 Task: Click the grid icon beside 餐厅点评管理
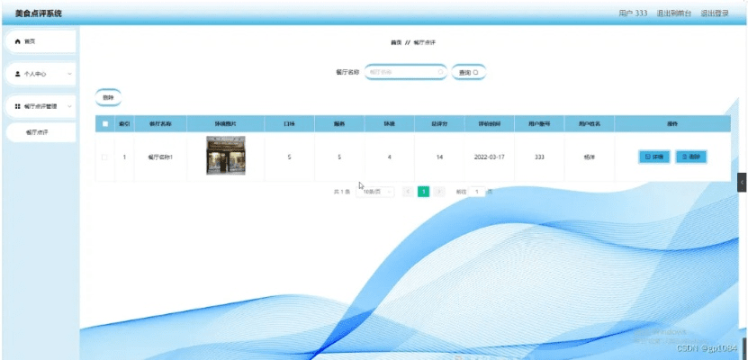pyautogui.click(x=18, y=106)
